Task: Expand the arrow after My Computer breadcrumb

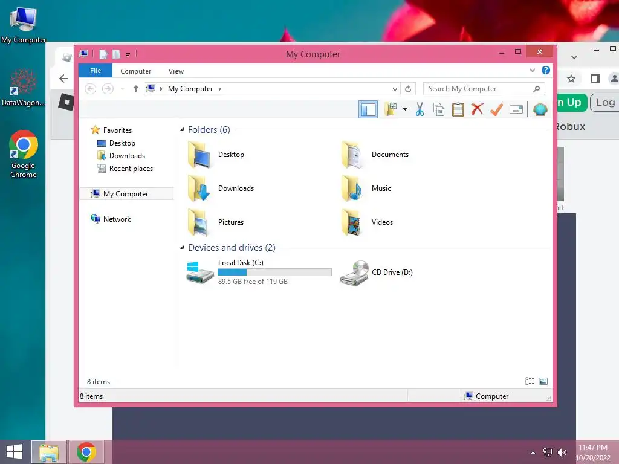Action: click(220, 89)
